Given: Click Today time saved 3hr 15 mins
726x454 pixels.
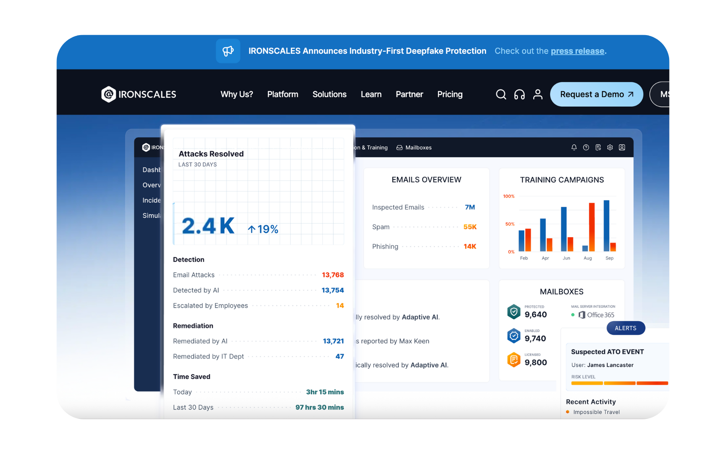Looking at the screenshot, I should tap(325, 392).
